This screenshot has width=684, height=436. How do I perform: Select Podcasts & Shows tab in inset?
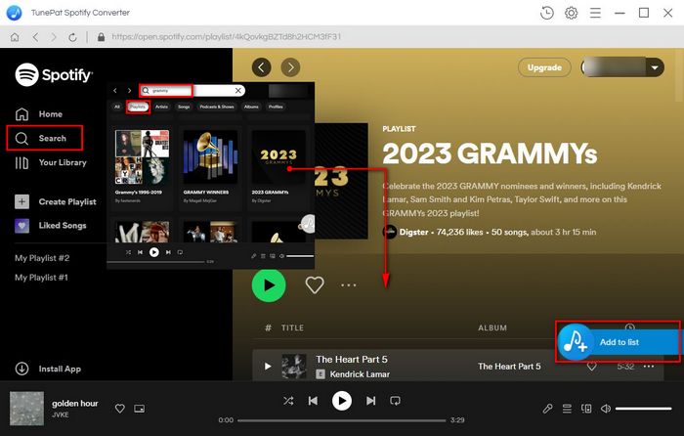click(x=216, y=107)
